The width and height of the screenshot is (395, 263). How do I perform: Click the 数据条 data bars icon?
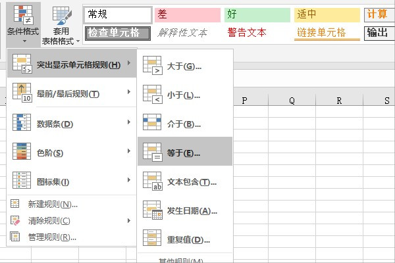click(x=22, y=124)
